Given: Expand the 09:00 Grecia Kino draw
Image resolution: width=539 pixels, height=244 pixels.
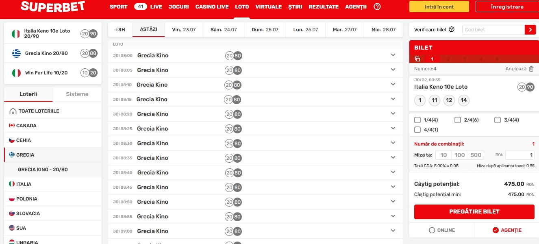Looking at the screenshot, I should 393,231.
